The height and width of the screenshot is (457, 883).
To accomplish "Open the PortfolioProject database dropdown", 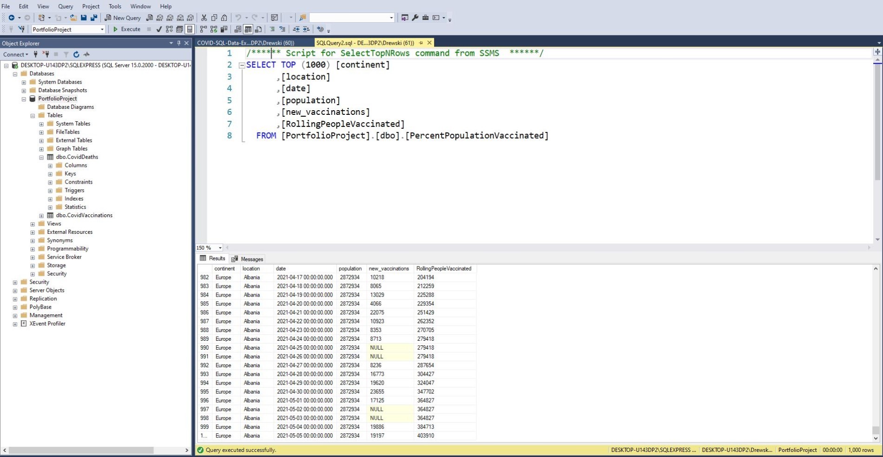I will pyautogui.click(x=102, y=29).
